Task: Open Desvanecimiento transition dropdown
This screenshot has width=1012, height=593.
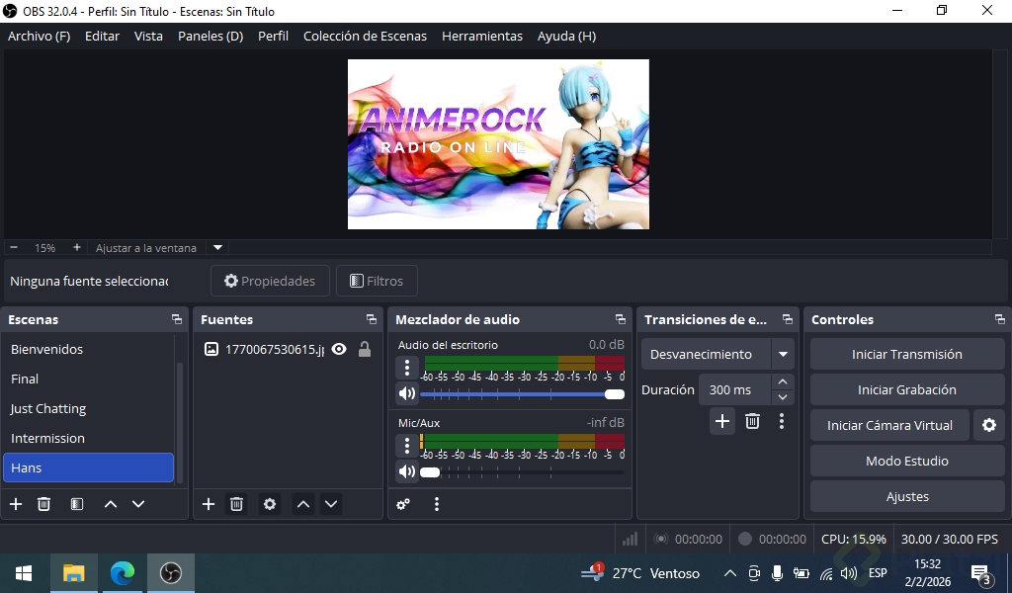Action: (717, 354)
